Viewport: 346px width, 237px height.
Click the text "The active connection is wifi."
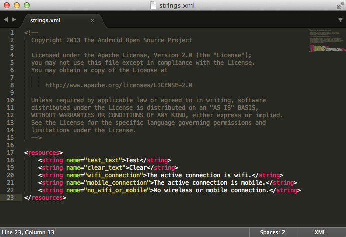199,175
